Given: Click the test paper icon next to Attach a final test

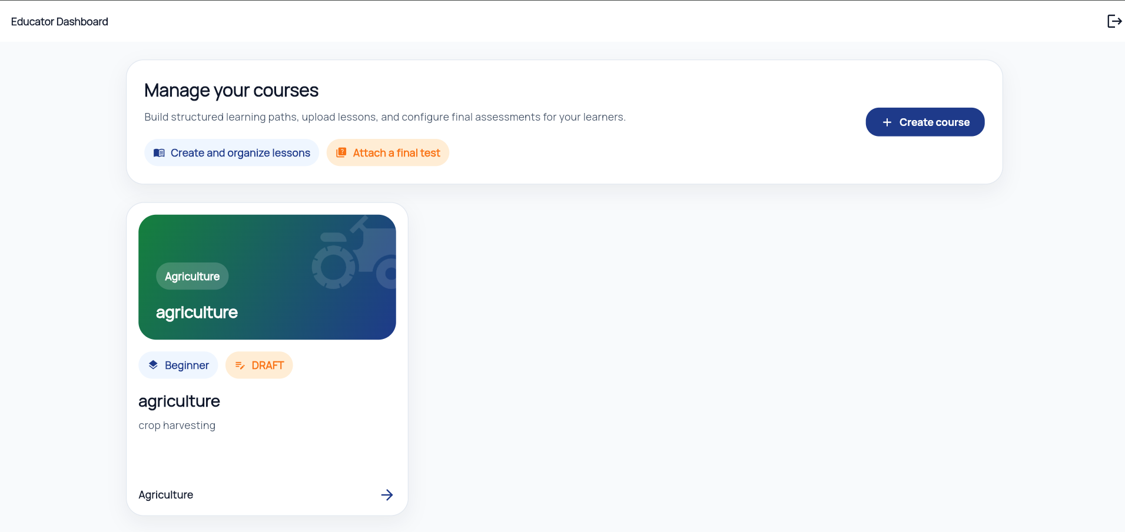Looking at the screenshot, I should (341, 152).
